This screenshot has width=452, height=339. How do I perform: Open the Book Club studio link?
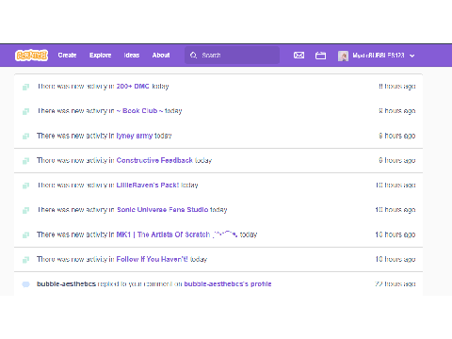pos(139,111)
